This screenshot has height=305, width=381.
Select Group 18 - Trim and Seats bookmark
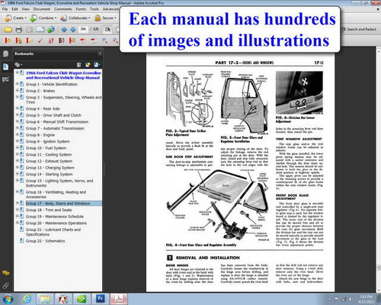tap(49, 210)
